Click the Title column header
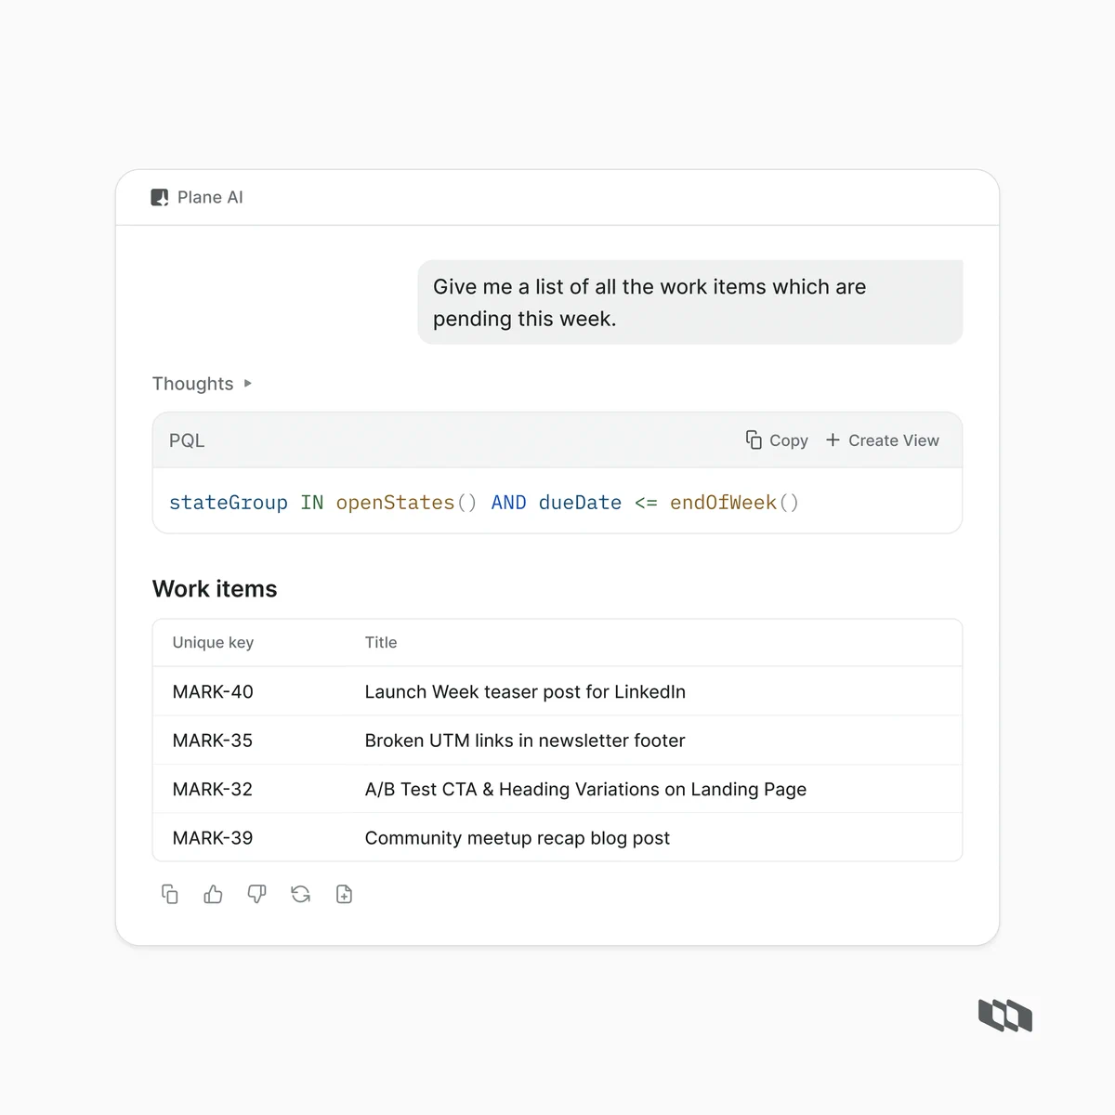1115x1115 pixels. pos(381,642)
